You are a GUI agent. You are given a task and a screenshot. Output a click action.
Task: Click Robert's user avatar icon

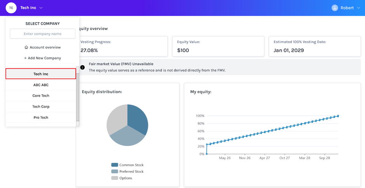[335, 8]
